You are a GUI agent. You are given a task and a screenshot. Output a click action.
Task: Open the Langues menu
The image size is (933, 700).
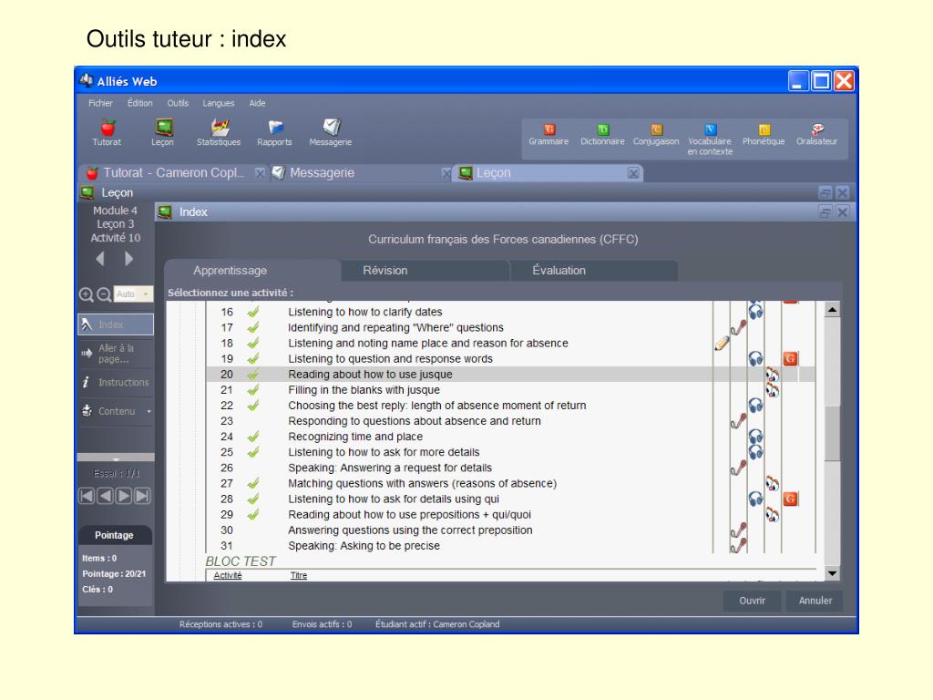(219, 103)
